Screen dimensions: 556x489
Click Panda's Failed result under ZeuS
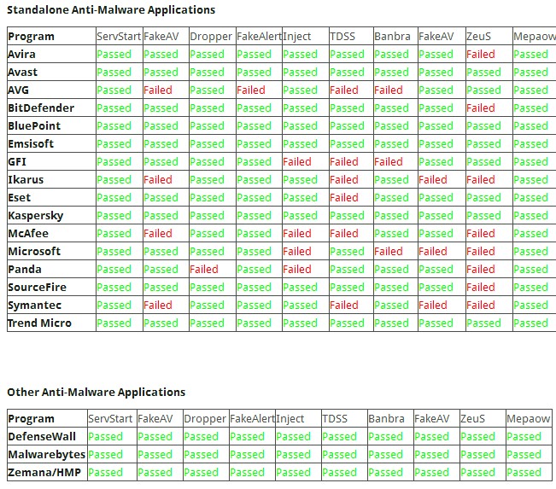tap(481, 270)
